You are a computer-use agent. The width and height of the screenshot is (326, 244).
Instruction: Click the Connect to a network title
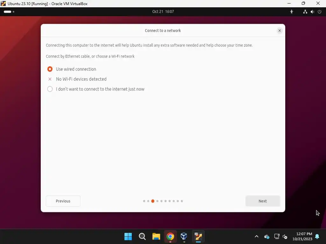point(163,30)
